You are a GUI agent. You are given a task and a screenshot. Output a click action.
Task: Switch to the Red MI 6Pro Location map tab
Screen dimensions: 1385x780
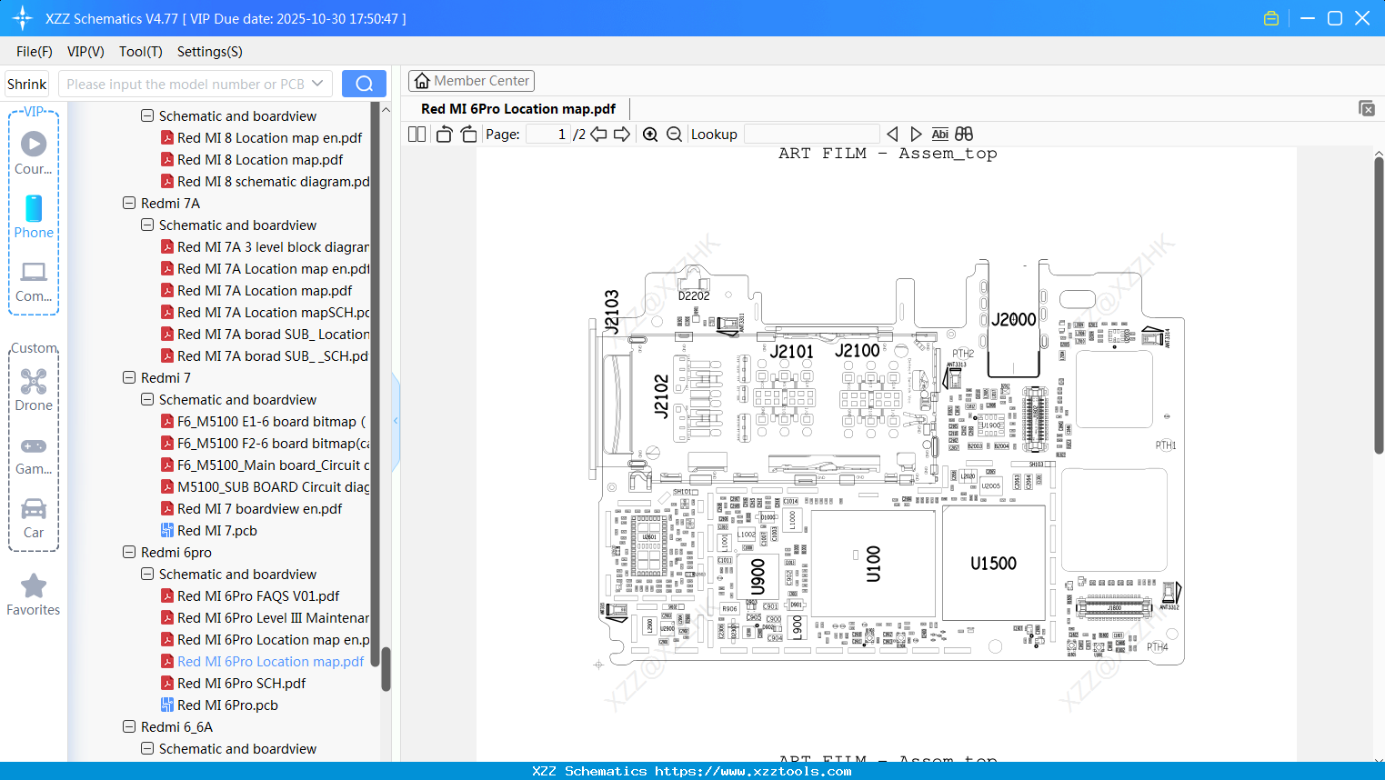[x=517, y=108]
